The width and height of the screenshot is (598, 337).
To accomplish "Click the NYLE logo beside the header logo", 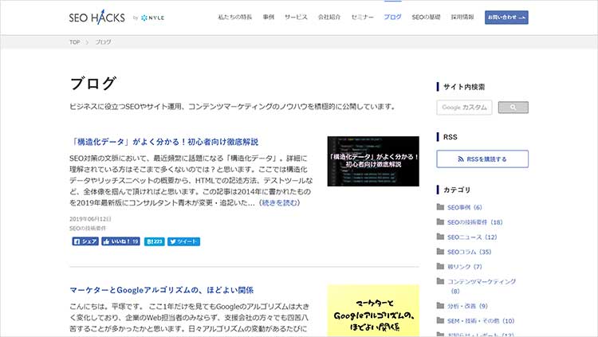I will tap(152, 18).
